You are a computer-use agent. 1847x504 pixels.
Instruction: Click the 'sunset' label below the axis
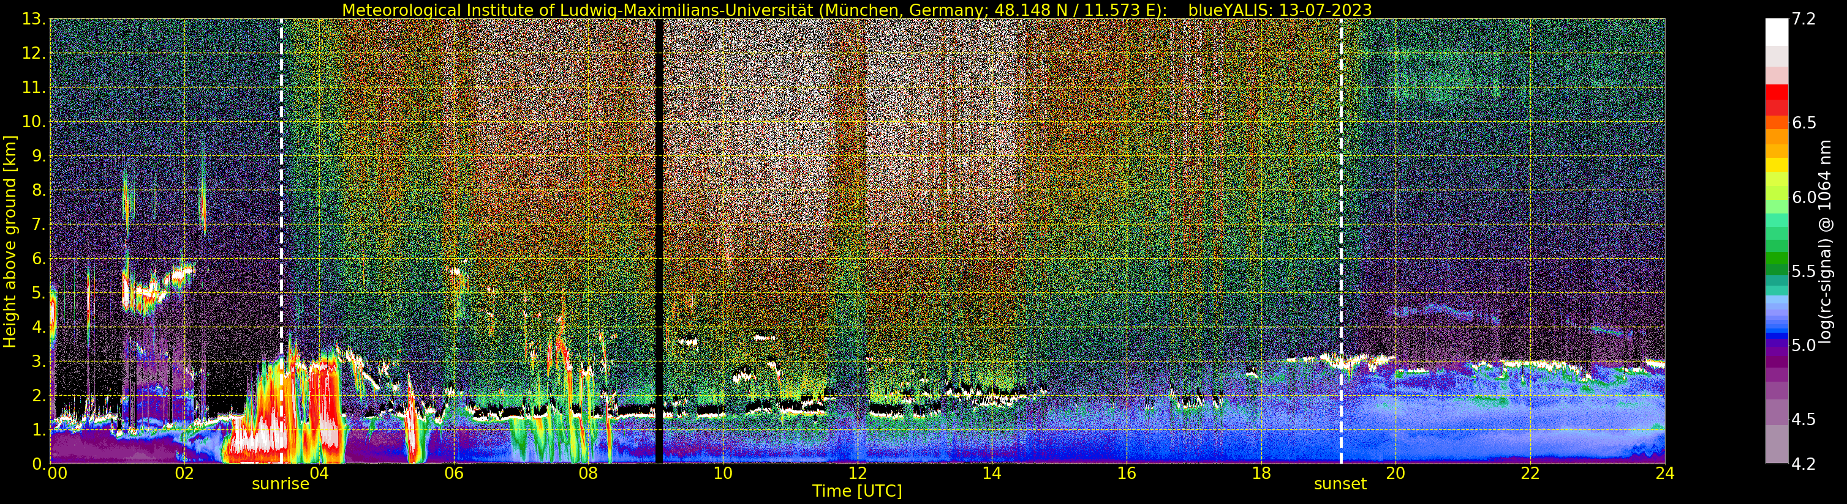click(x=1340, y=484)
